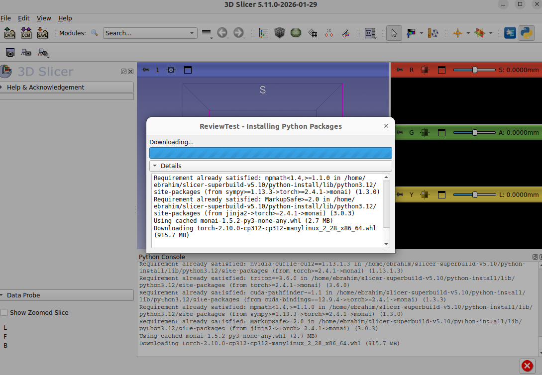Adjust the red slice offset slider

(474, 70)
